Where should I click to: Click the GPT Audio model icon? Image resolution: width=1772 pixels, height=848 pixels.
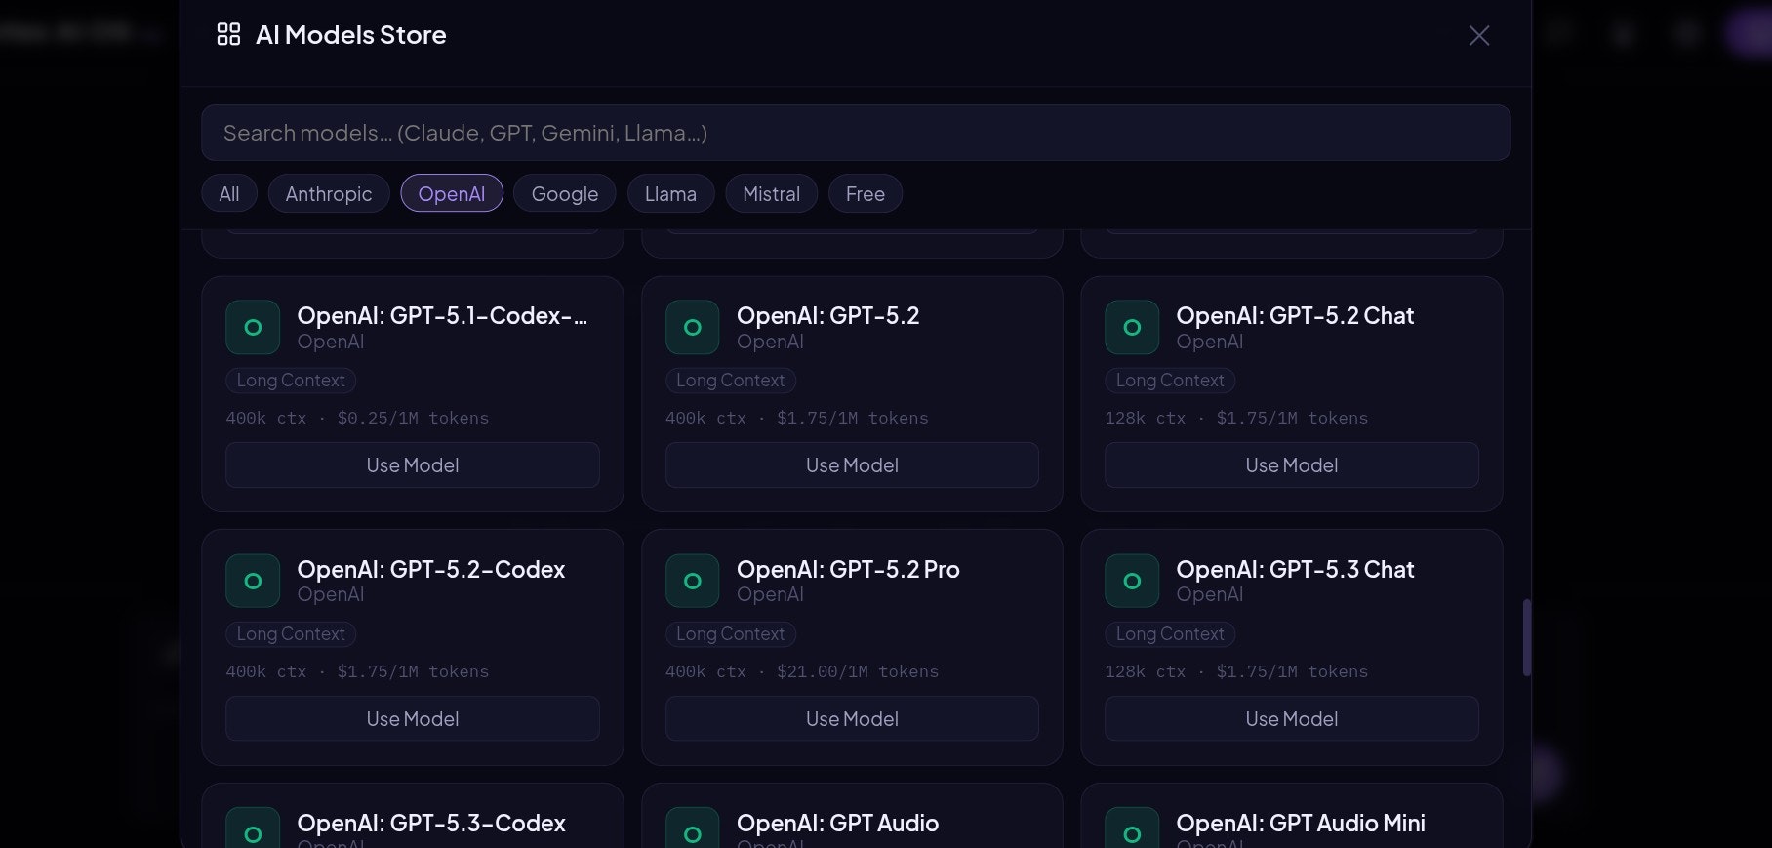pos(693,828)
